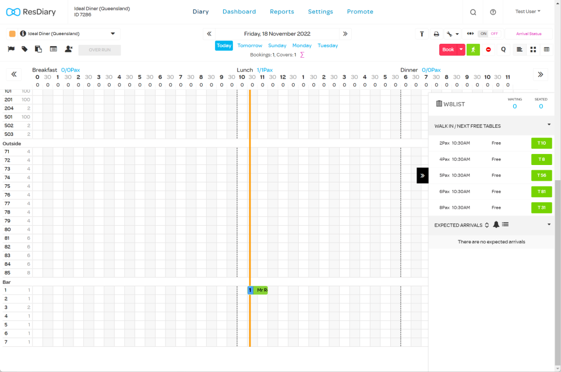Click the Arrival Status button
Image resolution: width=561 pixels, height=372 pixels.
coord(528,34)
